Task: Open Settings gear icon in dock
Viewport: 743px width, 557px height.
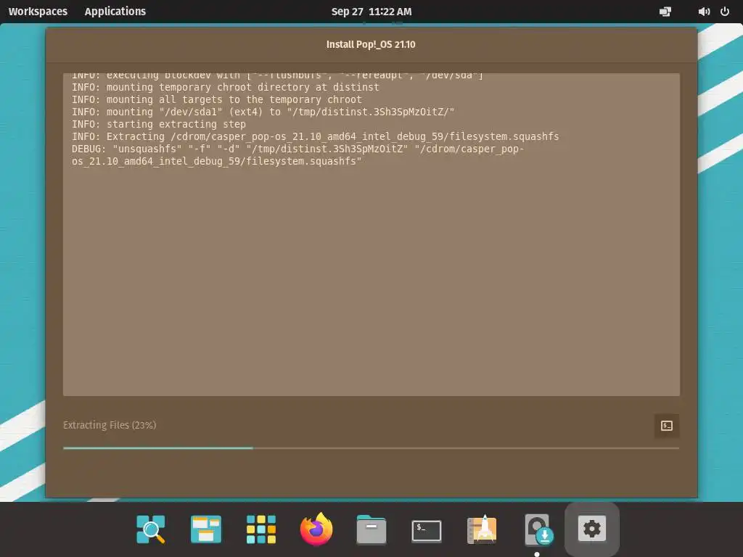Action: click(592, 529)
